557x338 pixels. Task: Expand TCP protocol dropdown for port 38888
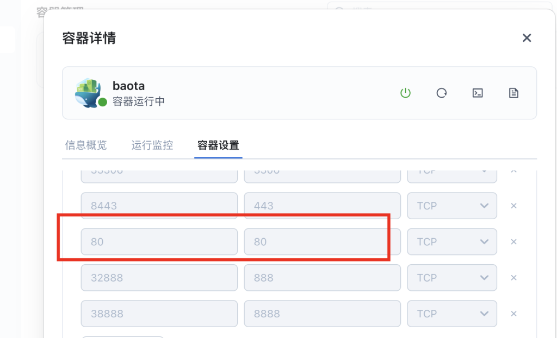pyautogui.click(x=452, y=314)
